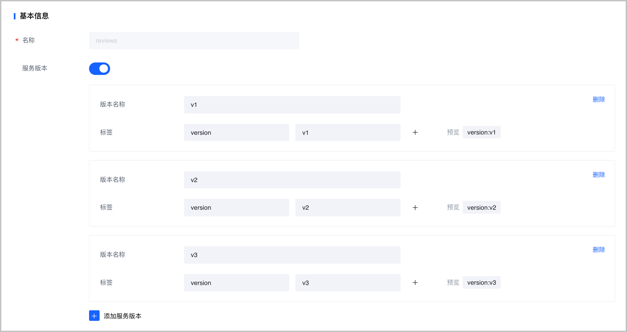Delete the v1 service version
The width and height of the screenshot is (627, 332).
(598, 100)
